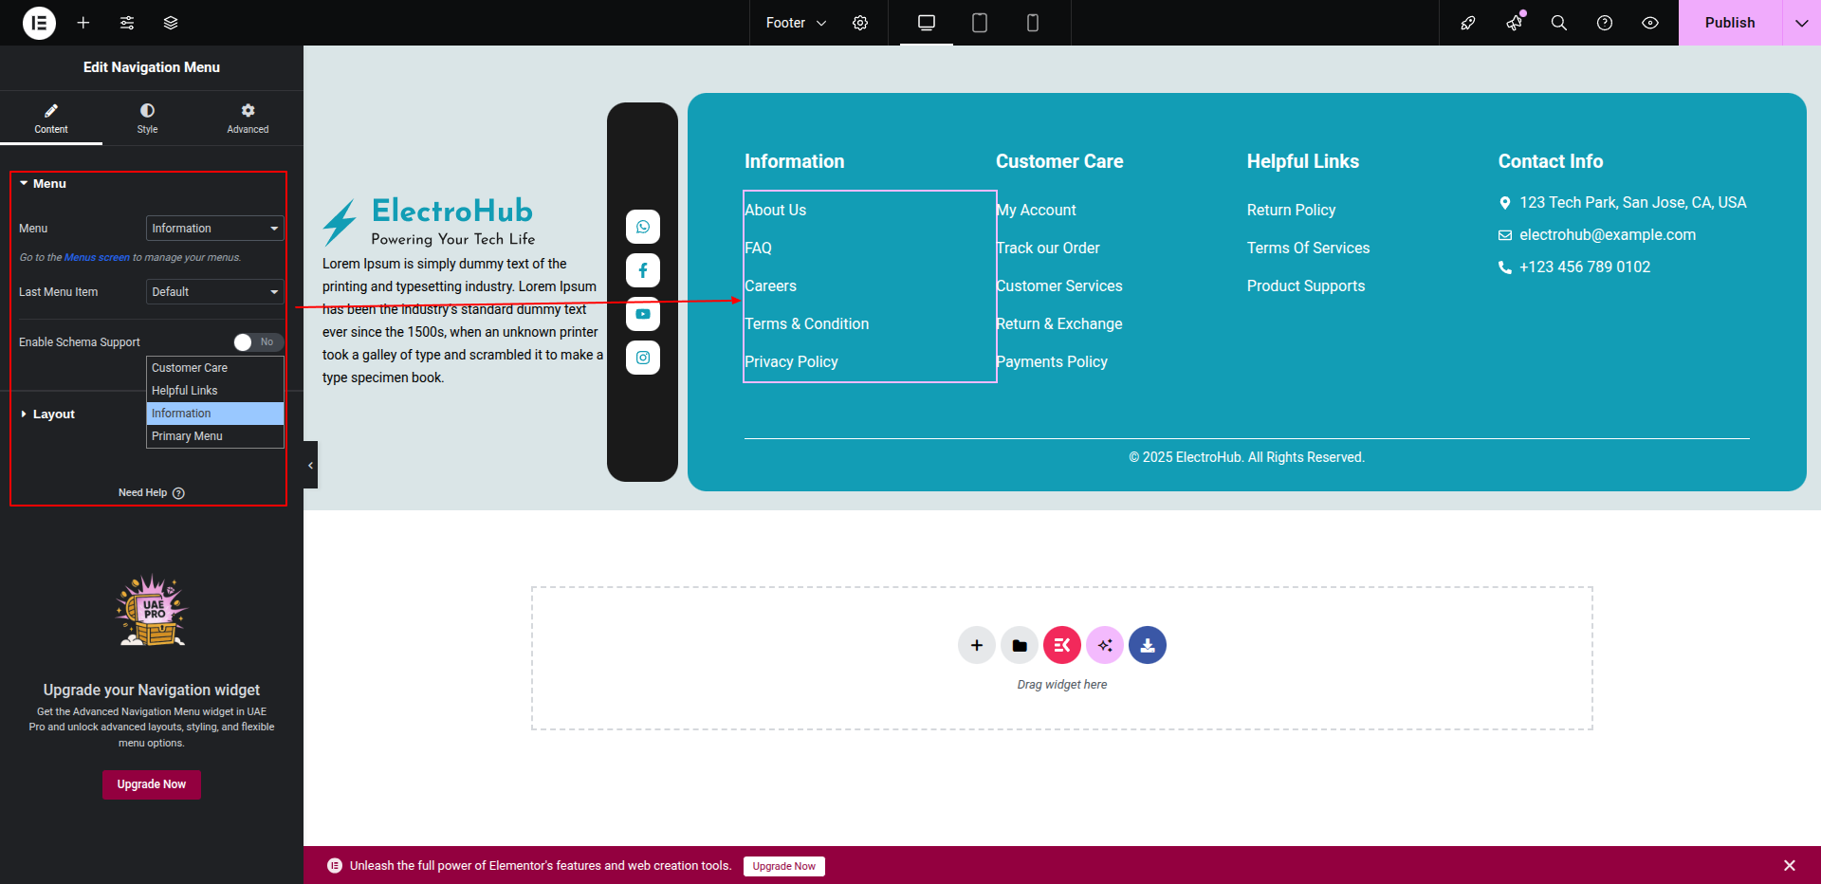Switch to mobile preview mode
Viewport: 1821px width, 884px height.
pos(1033,23)
